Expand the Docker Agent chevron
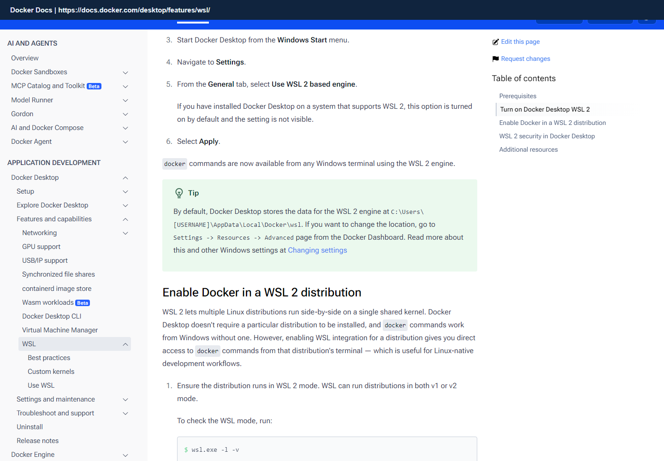 click(125, 142)
